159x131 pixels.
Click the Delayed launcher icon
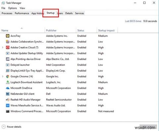(x=8, y=65)
